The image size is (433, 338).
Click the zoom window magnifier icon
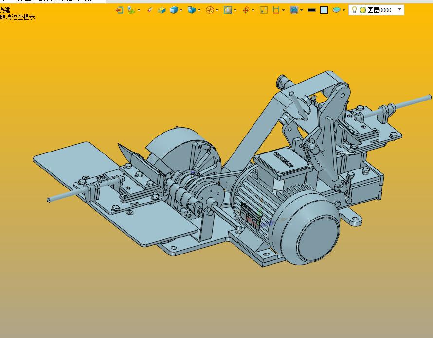point(228,10)
